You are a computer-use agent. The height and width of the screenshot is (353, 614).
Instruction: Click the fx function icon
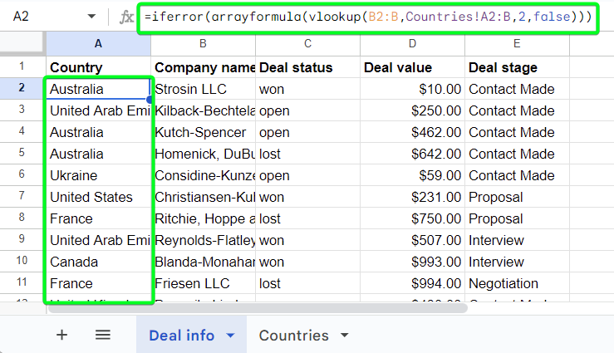[126, 17]
